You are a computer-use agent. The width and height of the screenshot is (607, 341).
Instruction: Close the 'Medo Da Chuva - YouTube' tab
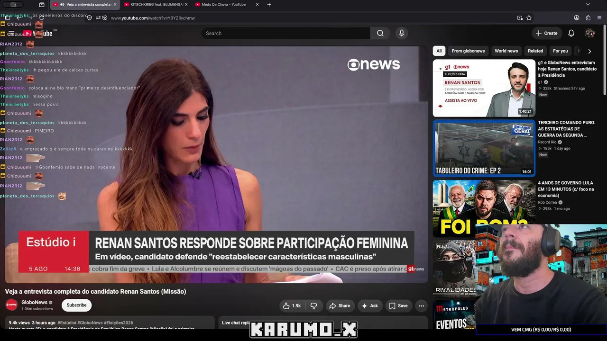click(257, 5)
